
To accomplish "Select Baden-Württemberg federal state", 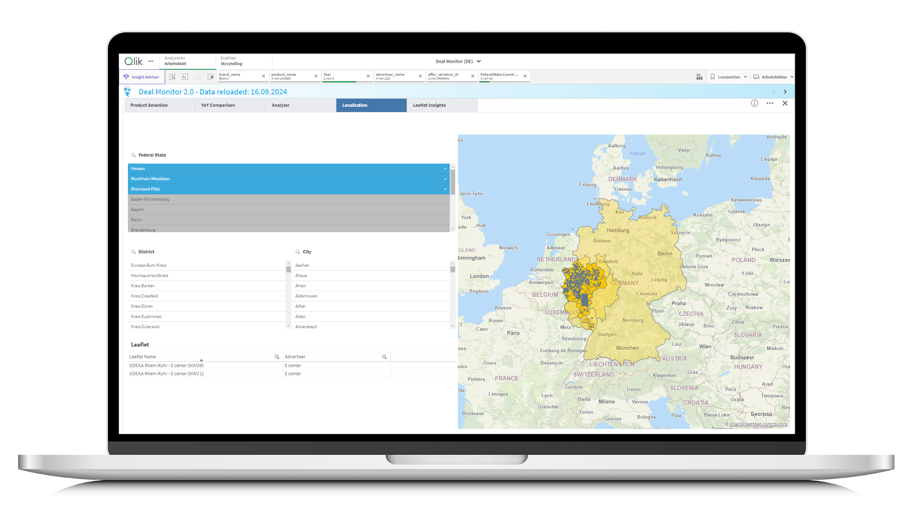I will click(x=289, y=199).
